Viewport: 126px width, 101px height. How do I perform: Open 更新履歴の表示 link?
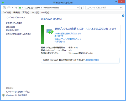click(x=12, y=31)
